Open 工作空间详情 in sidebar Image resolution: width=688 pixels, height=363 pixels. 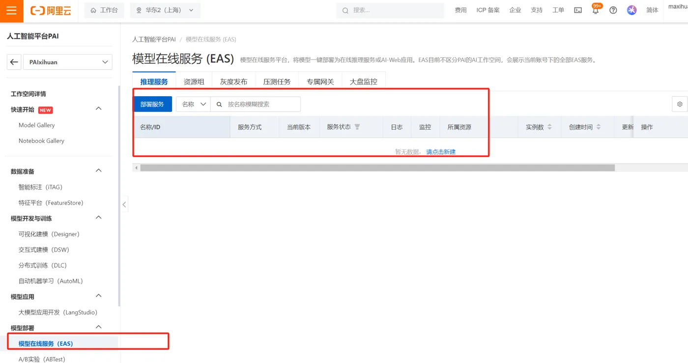point(29,94)
